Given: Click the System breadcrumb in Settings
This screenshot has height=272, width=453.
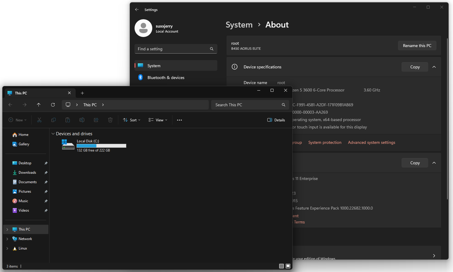Looking at the screenshot, I should [x=239, y=25].
